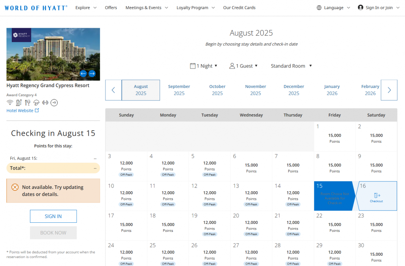Viewport: 405px width, 266px height.
Task: Click the guest person icon beside 1 Guest
Action: (x=232, y=66)
